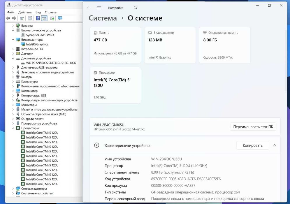Click HP Envy x360 2-in-1 Laptop 14-es1xxx text

pos(119,129)
